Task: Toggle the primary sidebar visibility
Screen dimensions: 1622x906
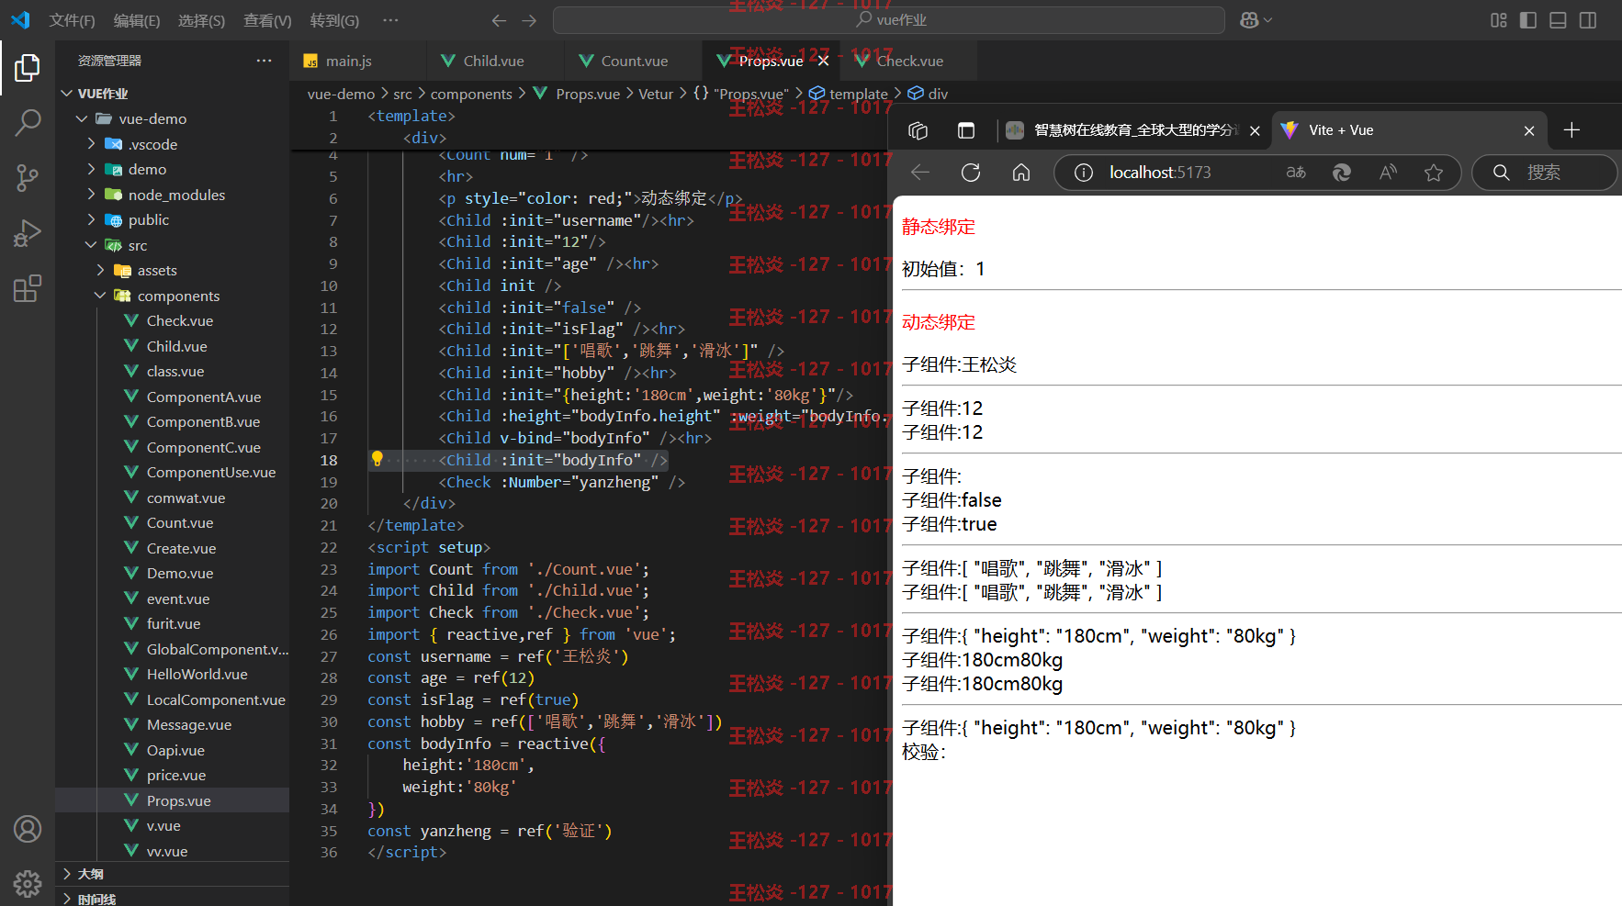Action: [x=1528, y=20]
